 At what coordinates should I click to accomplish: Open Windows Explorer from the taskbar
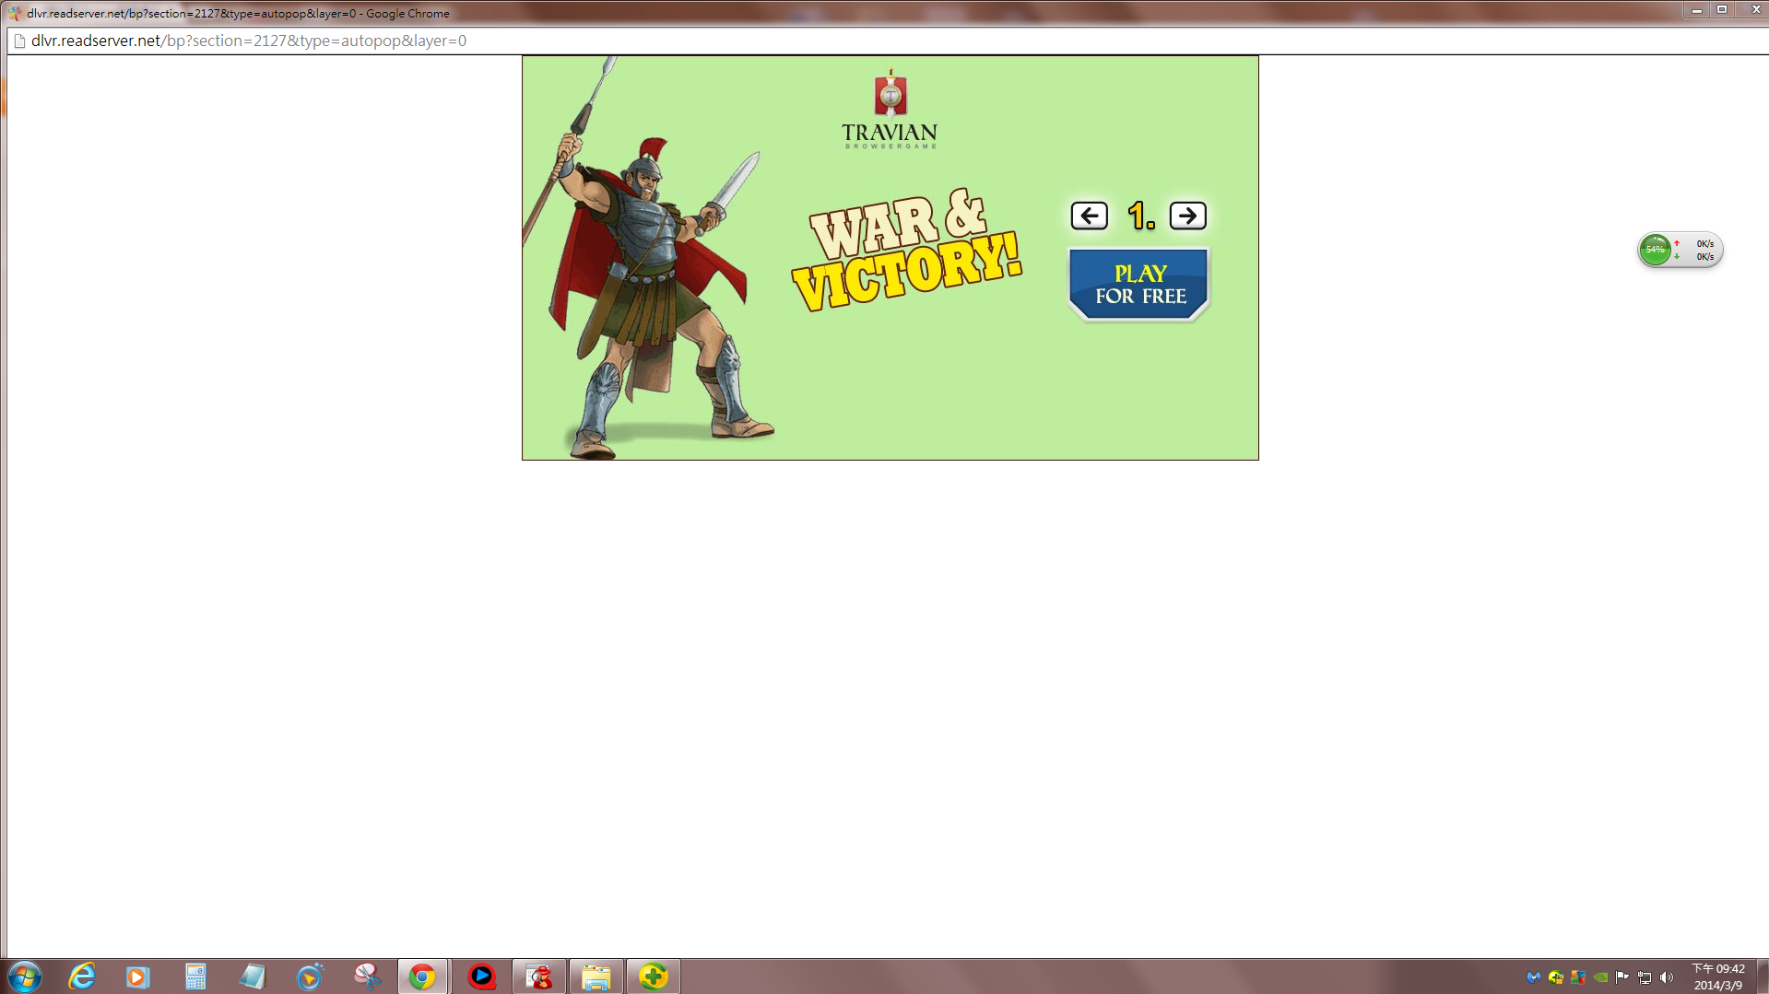[x=596, y=976]
